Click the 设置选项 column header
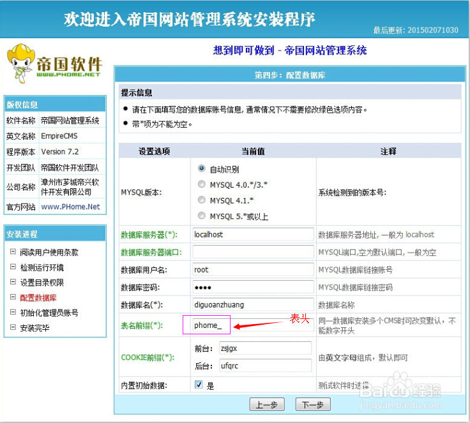Image resolution: width=470 pixels, height=423 pixels. point(155,151)
